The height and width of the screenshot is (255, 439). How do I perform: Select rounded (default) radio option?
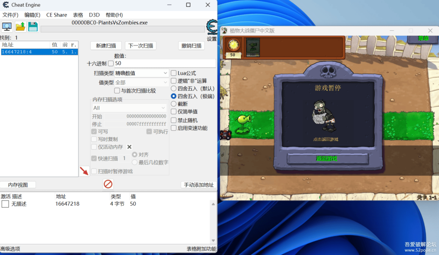point(174,88)
